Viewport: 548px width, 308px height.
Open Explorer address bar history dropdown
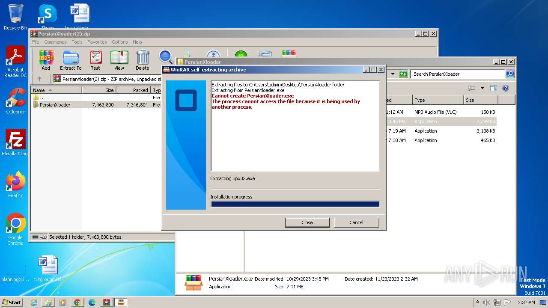coord(393,74)
